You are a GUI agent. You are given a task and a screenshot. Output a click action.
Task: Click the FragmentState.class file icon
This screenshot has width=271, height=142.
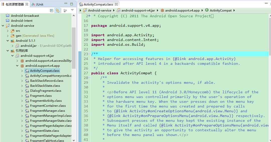(27, 131)
